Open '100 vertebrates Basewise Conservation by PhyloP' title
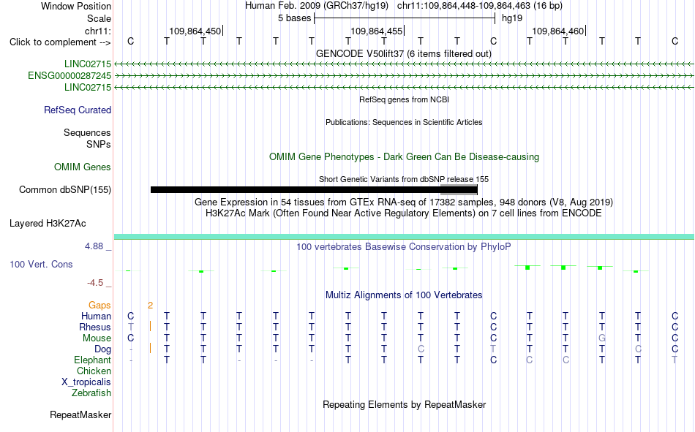The image size is (695, 432). [404, 247]
